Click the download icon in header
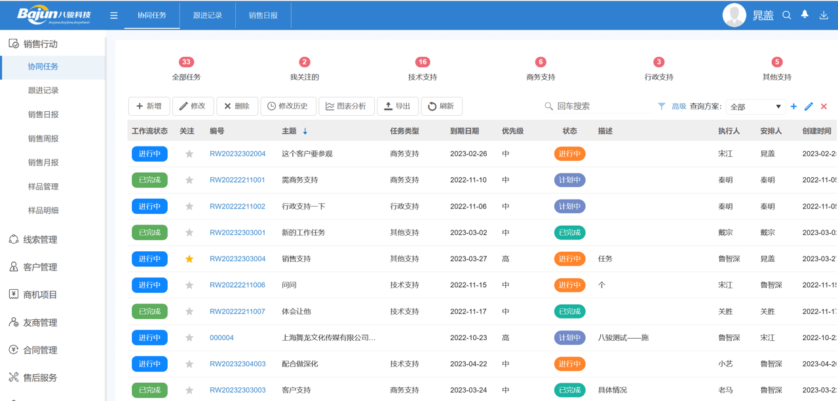Image resolution: width=838 pixels, height=401 pixels. coord(824,15)
